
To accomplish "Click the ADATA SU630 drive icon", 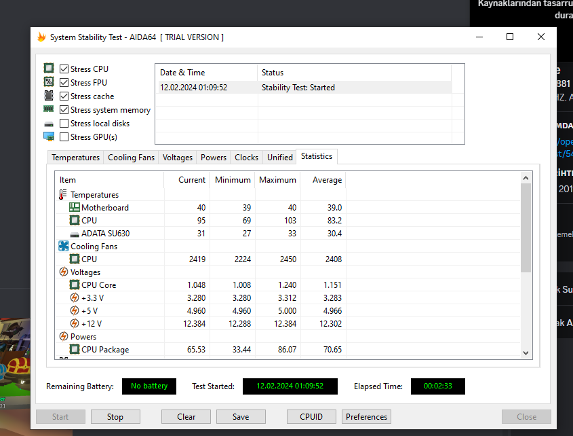I will pos(75,234).
